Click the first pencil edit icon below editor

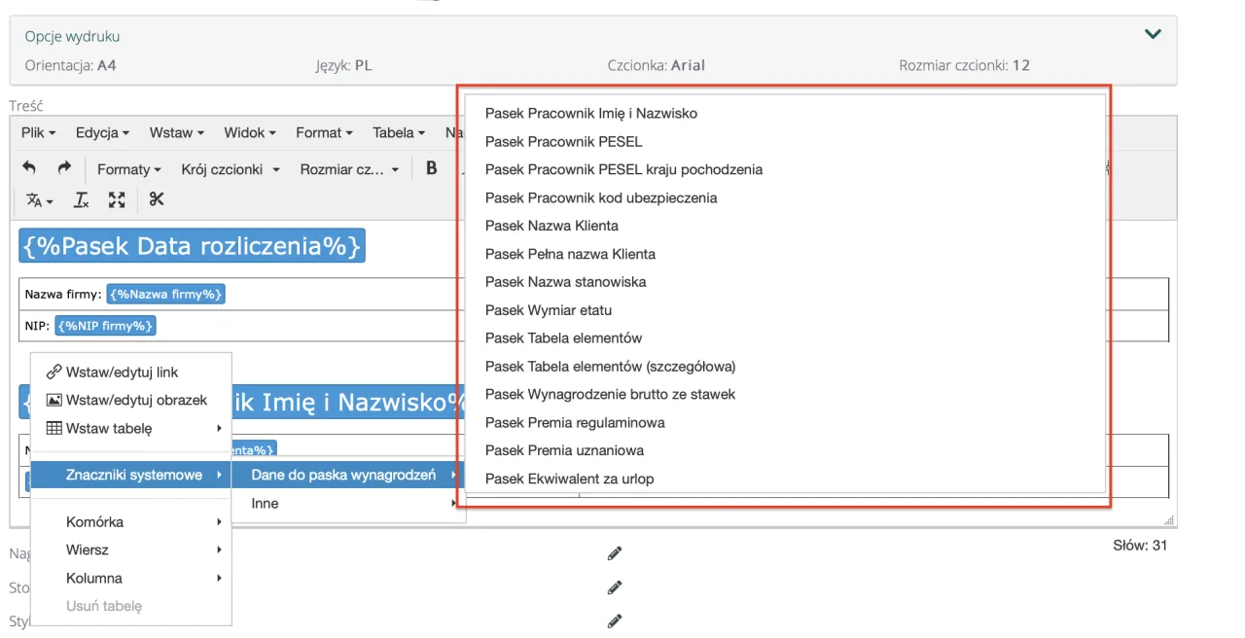tap(614, 553)
